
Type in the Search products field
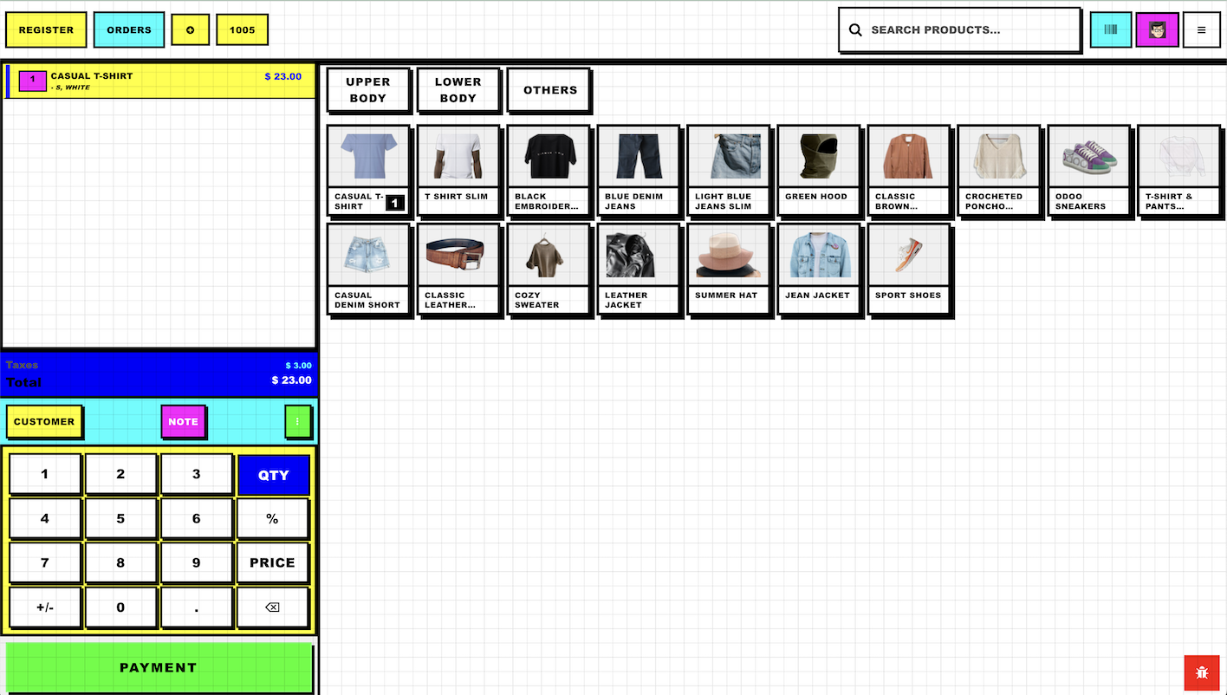click(x=966, y=30)
